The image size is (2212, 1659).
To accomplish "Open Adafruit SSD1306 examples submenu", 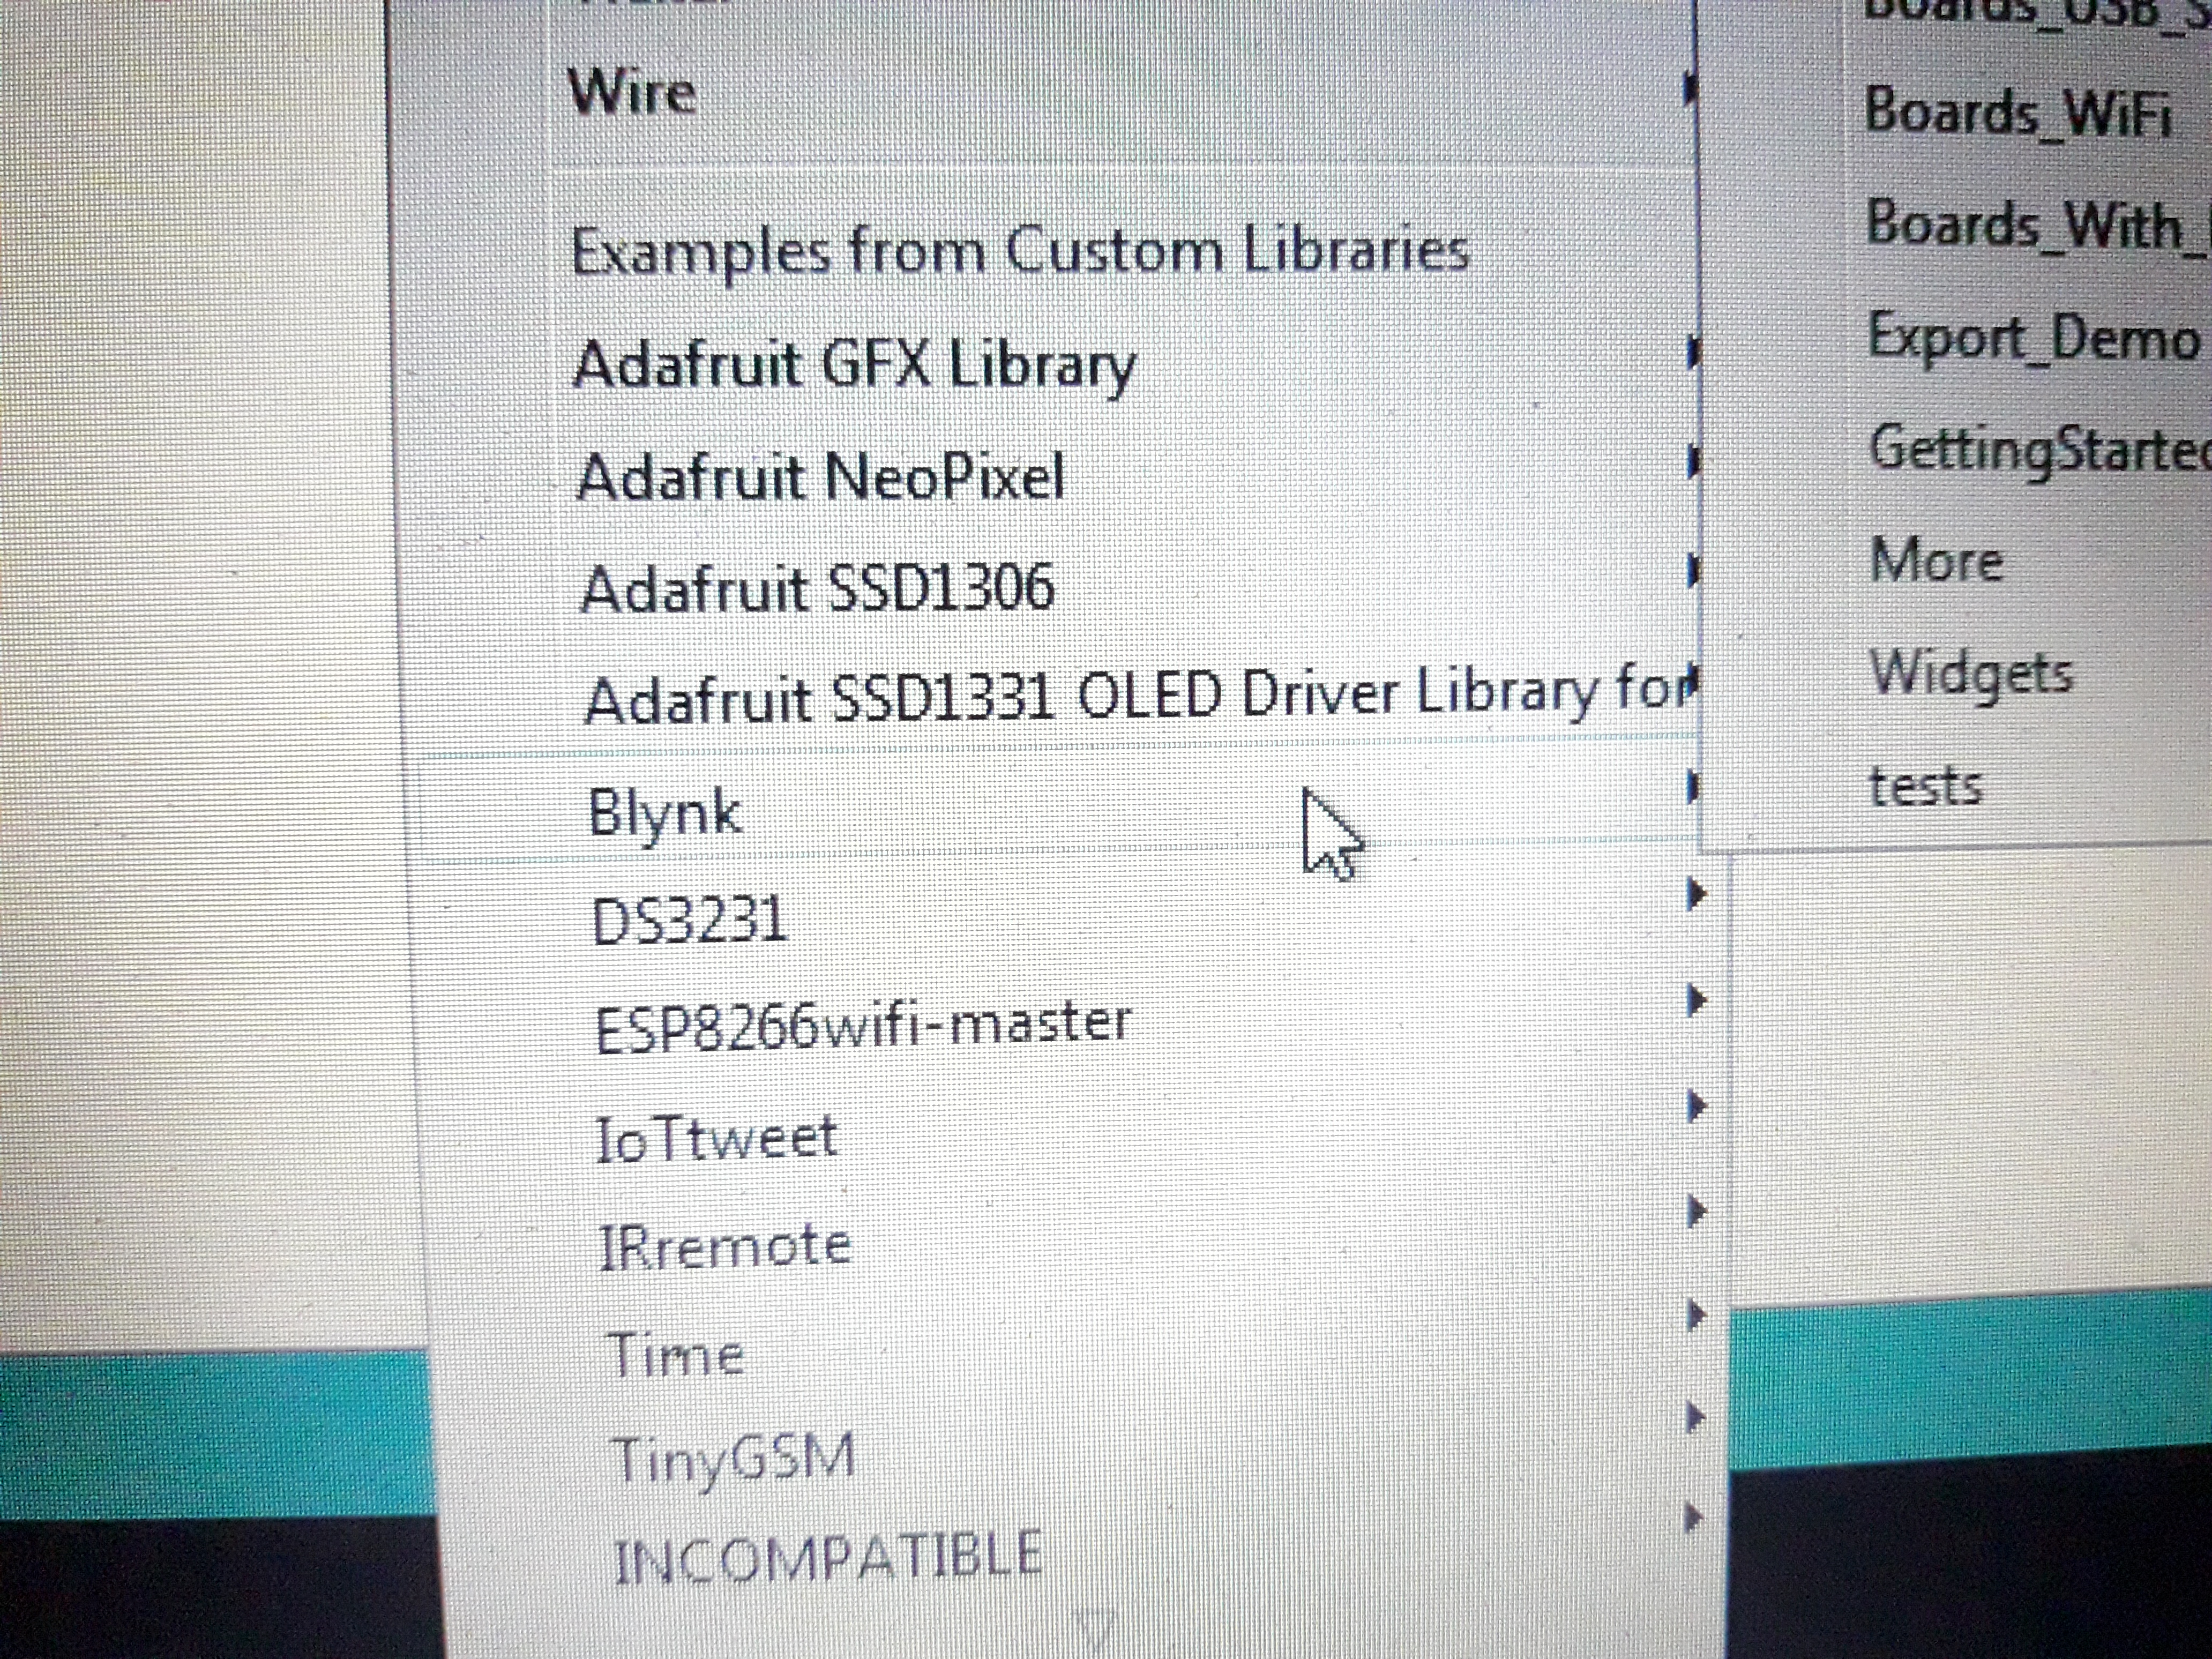I will point(817,588).
